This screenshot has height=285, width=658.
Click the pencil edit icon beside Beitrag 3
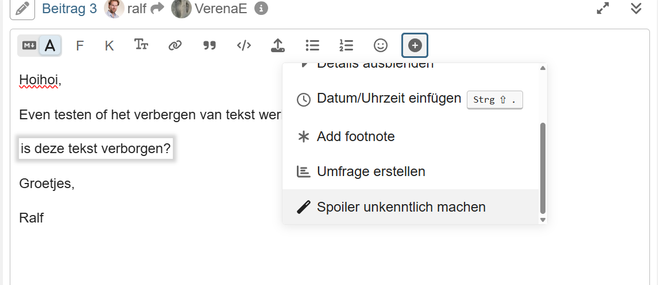(22, 9)
